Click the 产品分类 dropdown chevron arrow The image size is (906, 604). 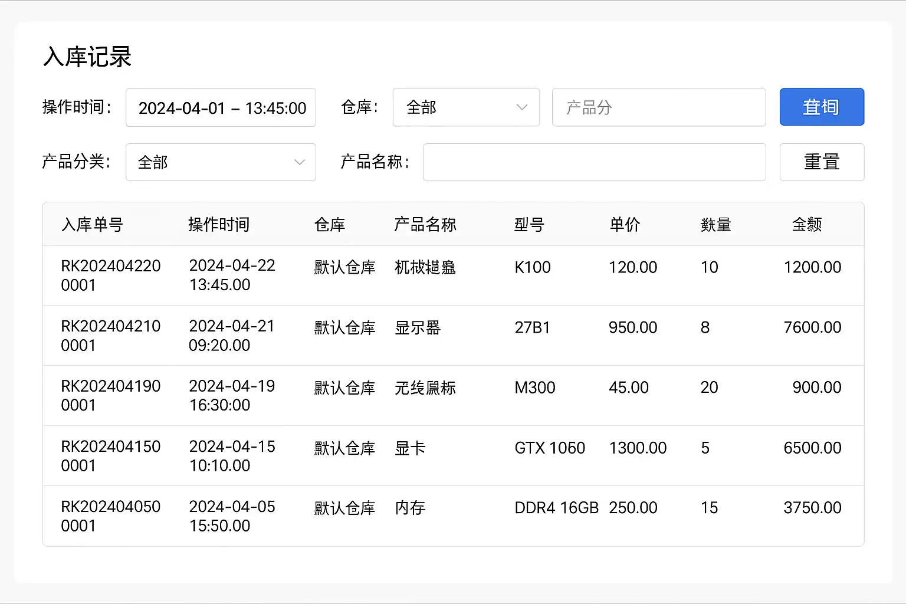[x=300, y=162]
